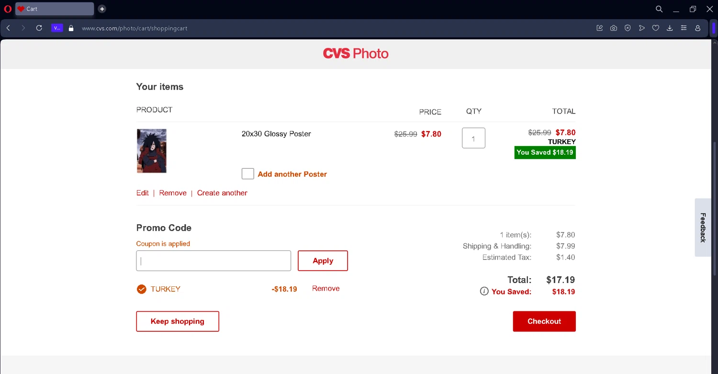Open the Feedback side tab
718x374 pixels.
(703, 227)
